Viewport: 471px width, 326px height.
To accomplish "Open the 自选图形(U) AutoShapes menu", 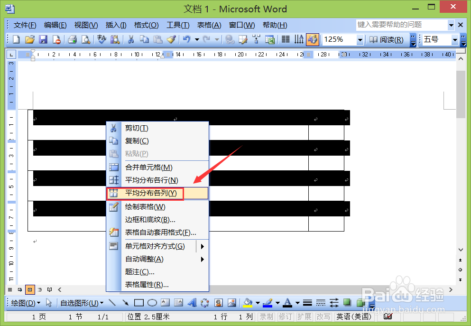I will pyautogui.click(x=82, y=303).
